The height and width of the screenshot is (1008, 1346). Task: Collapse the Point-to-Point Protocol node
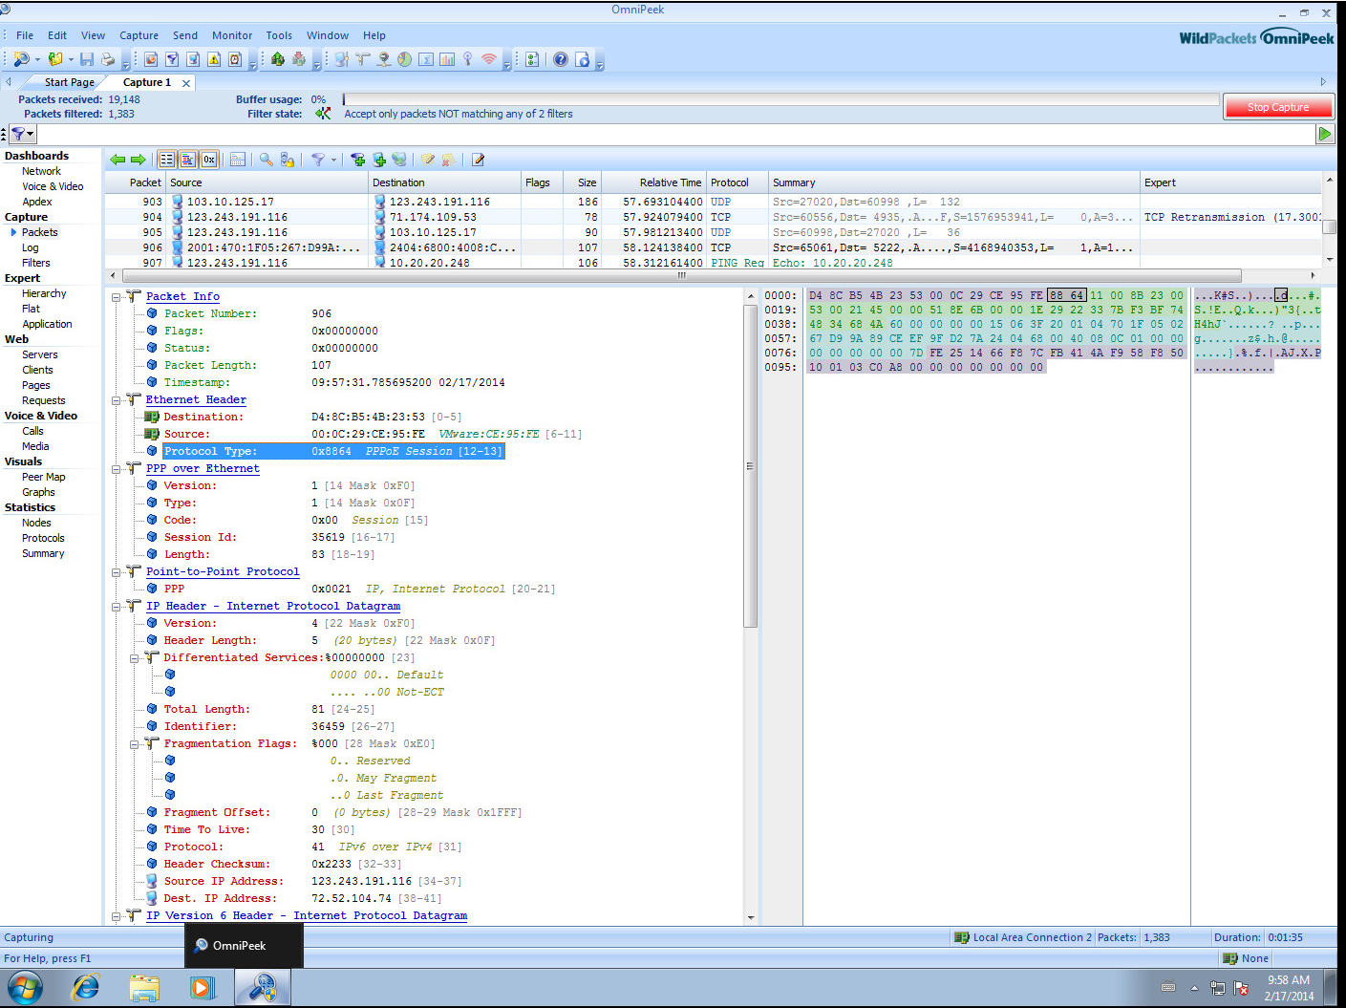(x=116, y=572)
